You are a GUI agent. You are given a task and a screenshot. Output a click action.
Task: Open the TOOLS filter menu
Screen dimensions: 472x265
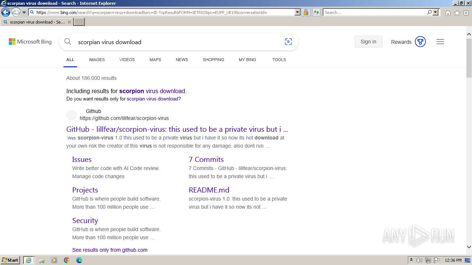(279, 60)
